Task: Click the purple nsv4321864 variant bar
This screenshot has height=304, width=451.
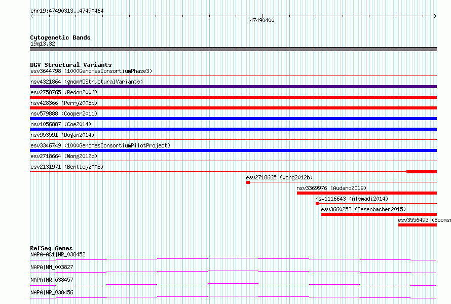Action: point(233,87)
